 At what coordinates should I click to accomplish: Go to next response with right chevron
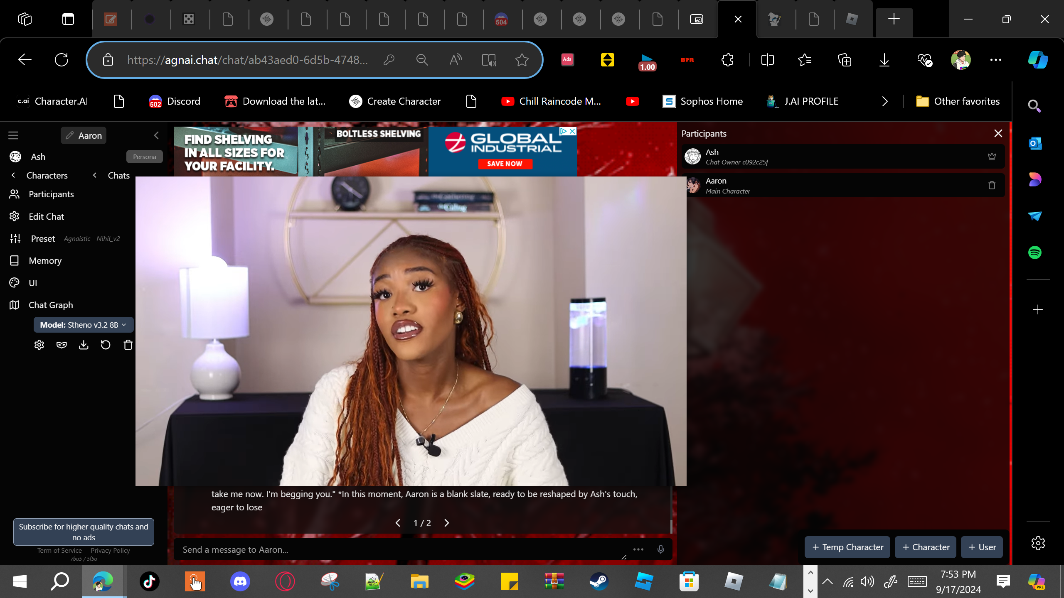click(446, 523)
